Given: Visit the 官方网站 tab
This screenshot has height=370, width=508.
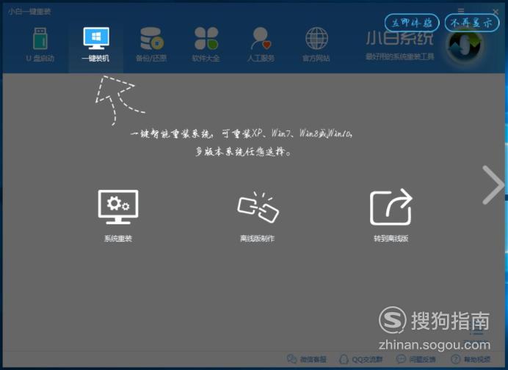Looking at the screenshot, I should (316, 45).
